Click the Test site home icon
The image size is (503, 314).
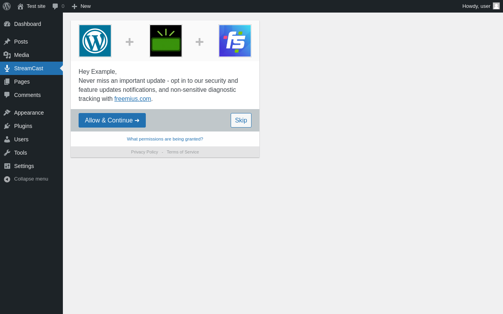(x=20, y=6)
